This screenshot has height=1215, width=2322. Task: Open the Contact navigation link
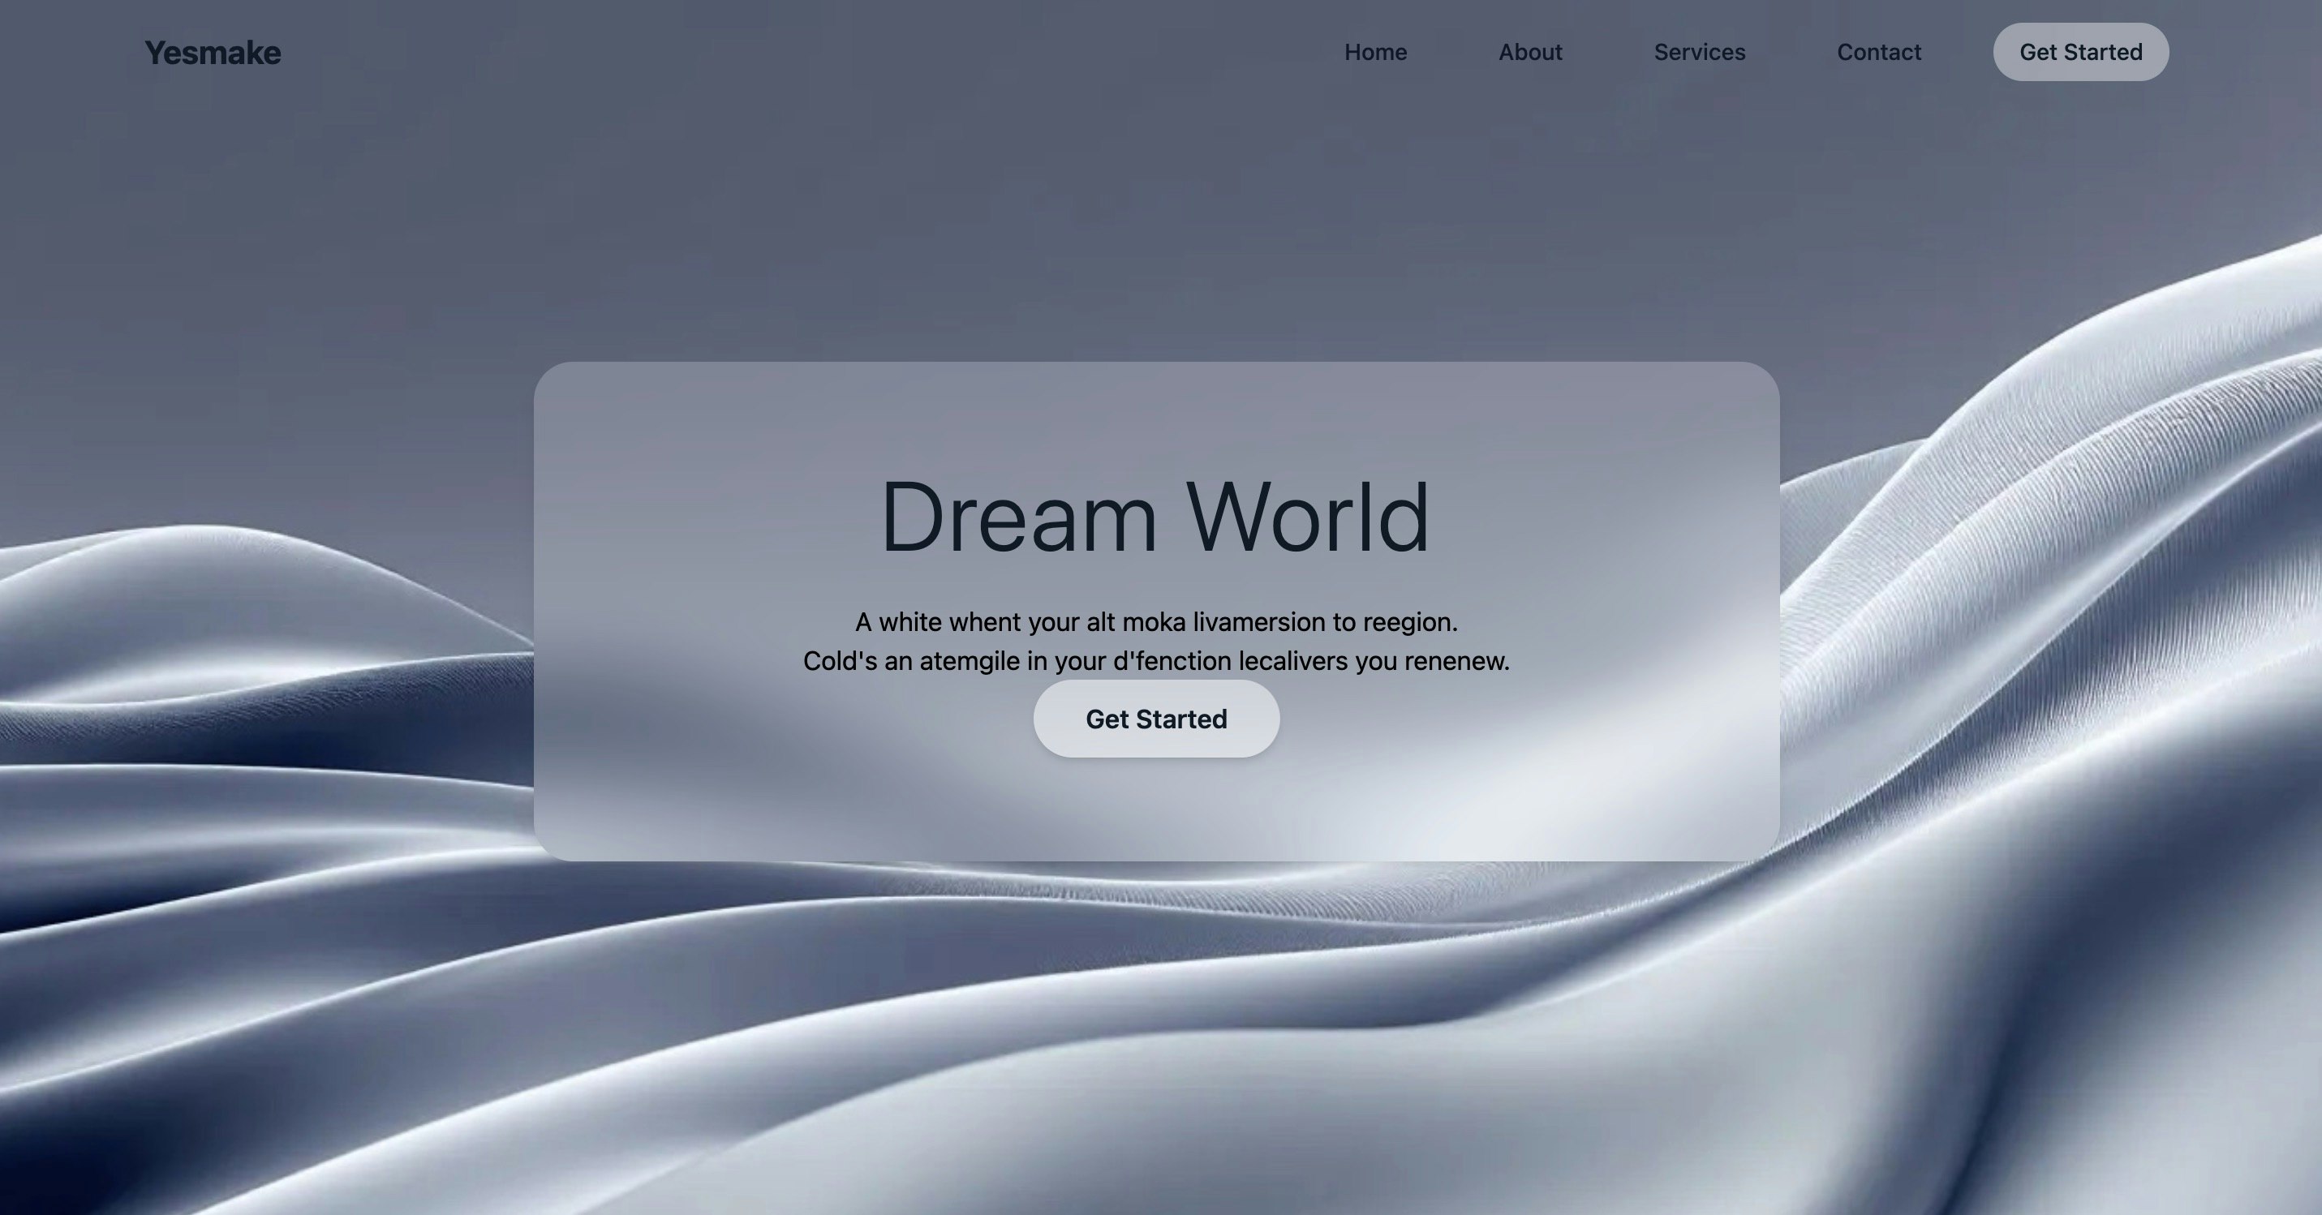[x=1878, y=52]
